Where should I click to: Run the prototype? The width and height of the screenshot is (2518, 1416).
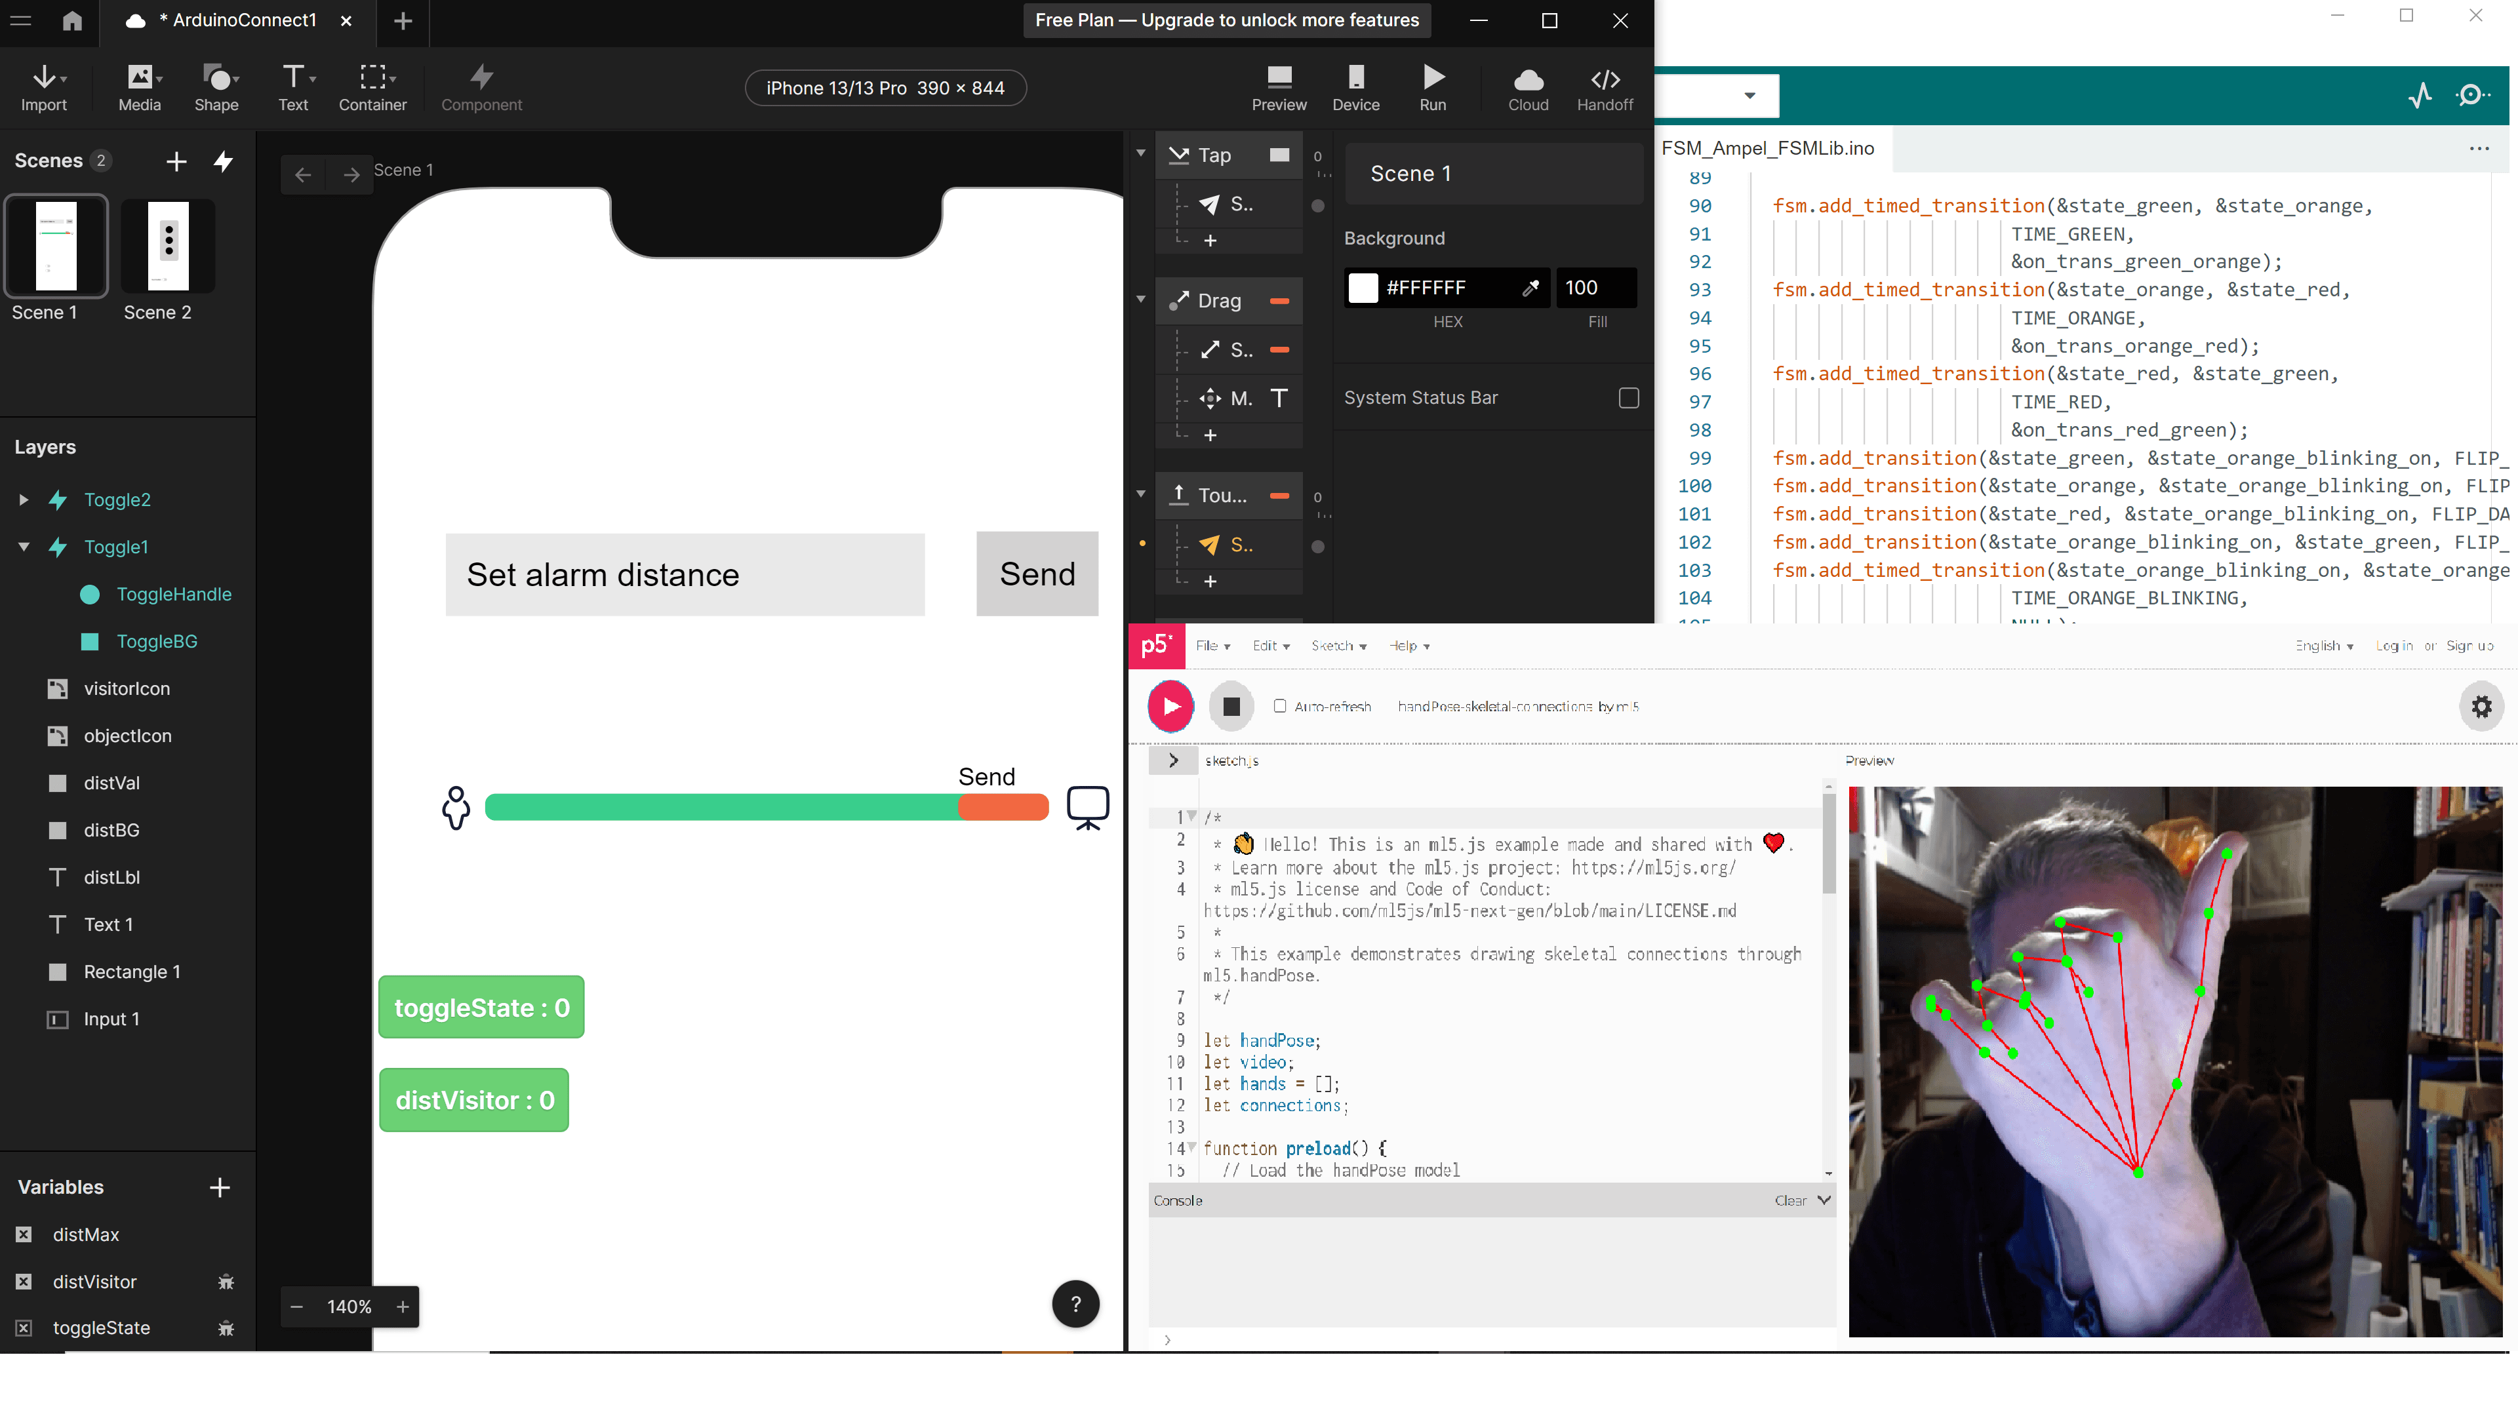1433,88
